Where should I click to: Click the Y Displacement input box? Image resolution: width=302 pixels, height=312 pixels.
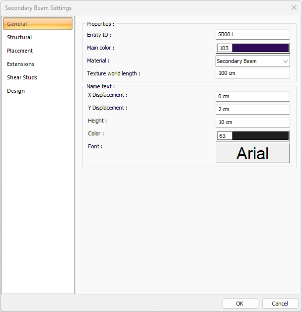[252, 109]
